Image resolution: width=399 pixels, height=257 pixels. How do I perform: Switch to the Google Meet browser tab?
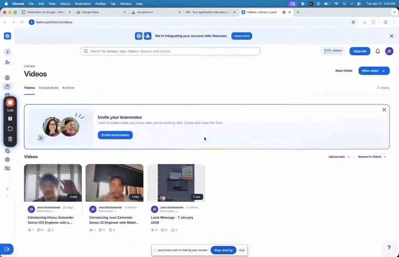click(101, 12)
